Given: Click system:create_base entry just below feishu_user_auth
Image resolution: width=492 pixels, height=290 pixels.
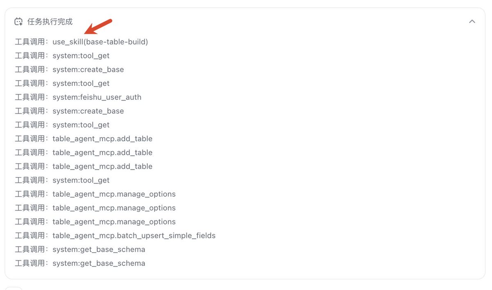Looking at the screenshot, I should (69, 111).
